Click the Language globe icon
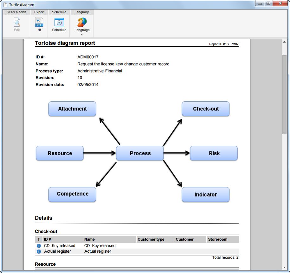 (82, 22)
